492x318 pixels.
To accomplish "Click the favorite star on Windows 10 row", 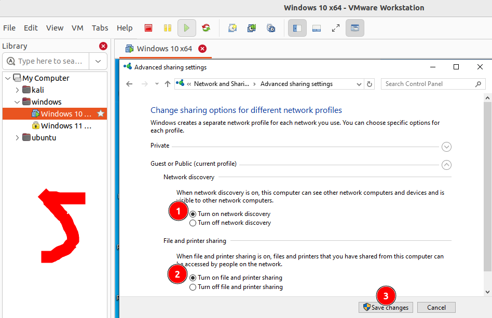I will pos(101,113).
